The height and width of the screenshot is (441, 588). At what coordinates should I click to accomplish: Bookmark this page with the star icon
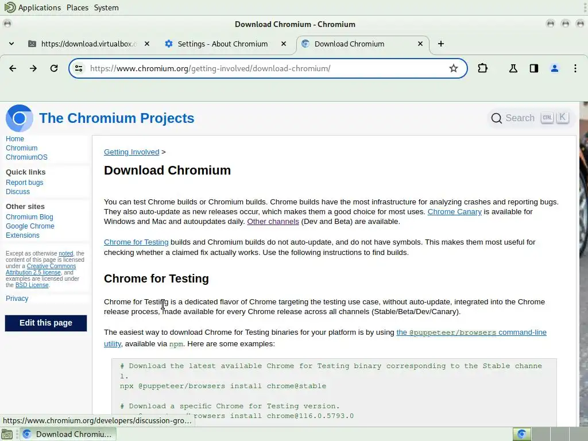click(x=454, y=68)
